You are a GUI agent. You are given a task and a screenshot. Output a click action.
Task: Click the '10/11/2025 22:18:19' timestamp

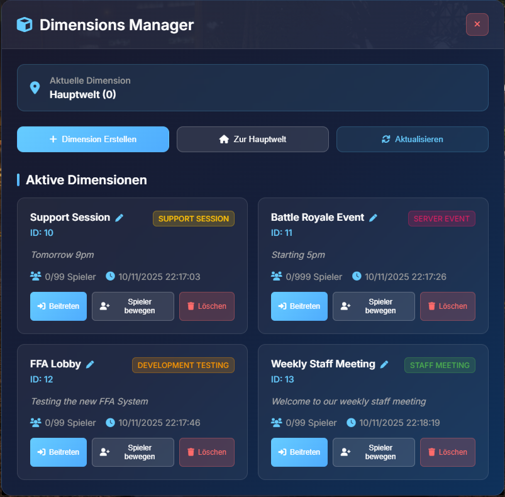click(399, 423)
